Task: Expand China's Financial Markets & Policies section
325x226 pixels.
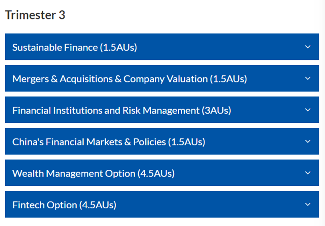Action: (x=162, y=142)
